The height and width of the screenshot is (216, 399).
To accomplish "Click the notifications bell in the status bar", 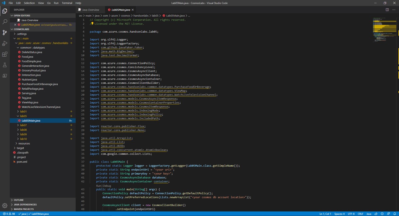I will 395,214.
